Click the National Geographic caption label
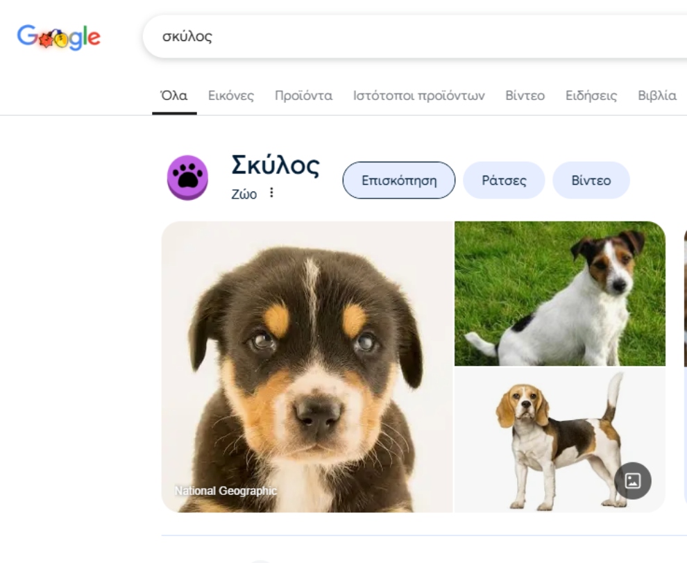 [x=226, y=491]
